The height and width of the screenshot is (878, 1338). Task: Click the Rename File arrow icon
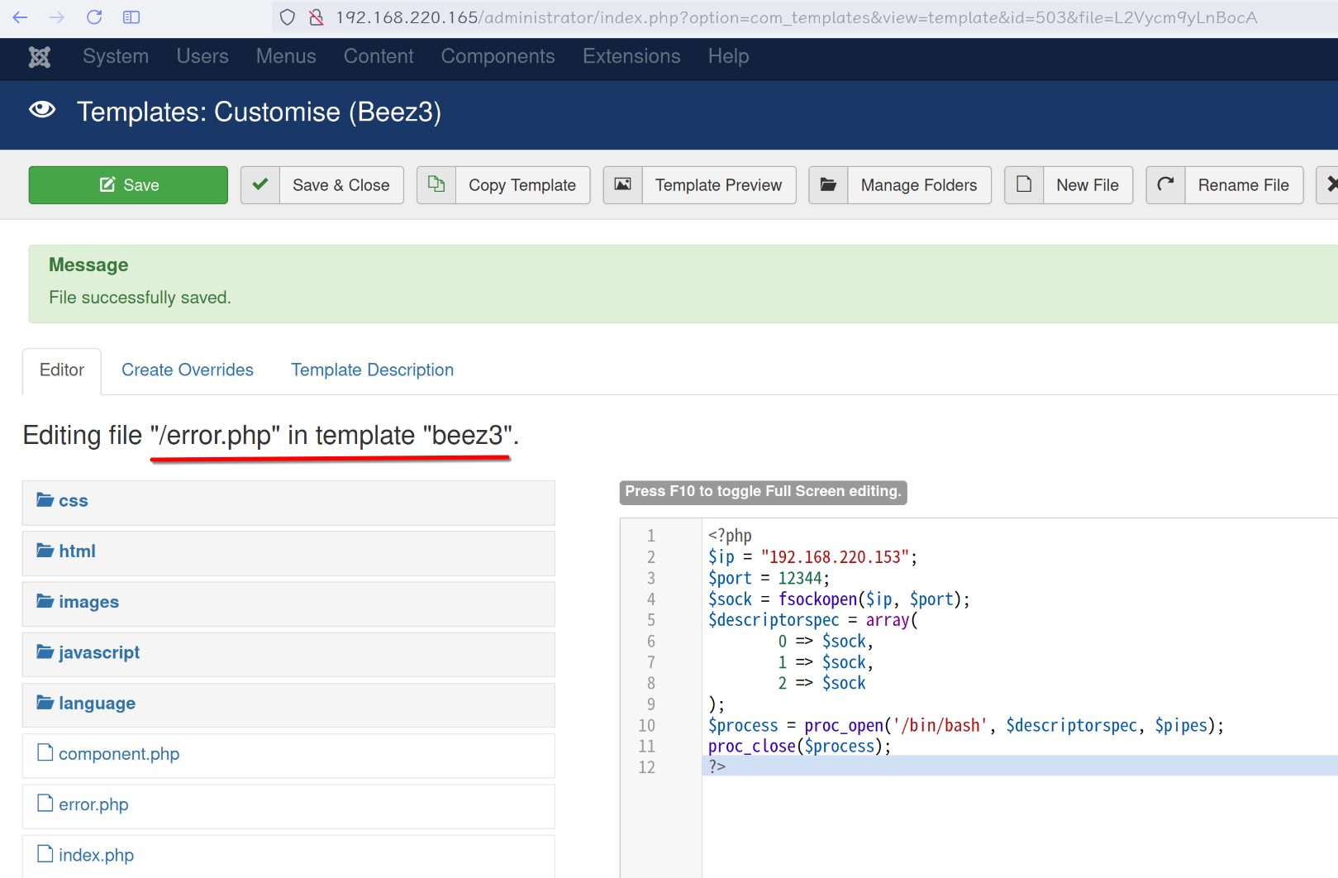[1165, 184]
